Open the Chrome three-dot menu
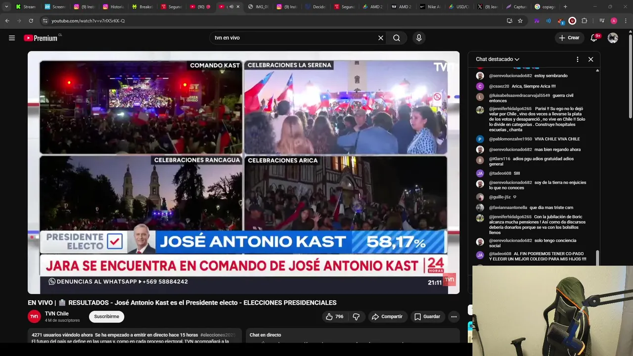This screenshot has height=356, width=633. (625, 21)
